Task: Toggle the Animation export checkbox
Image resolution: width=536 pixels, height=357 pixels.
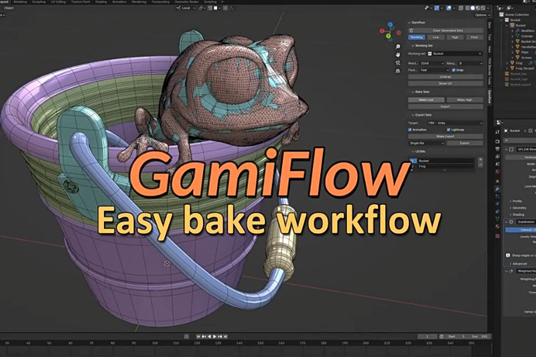Action: pos(410,130)
